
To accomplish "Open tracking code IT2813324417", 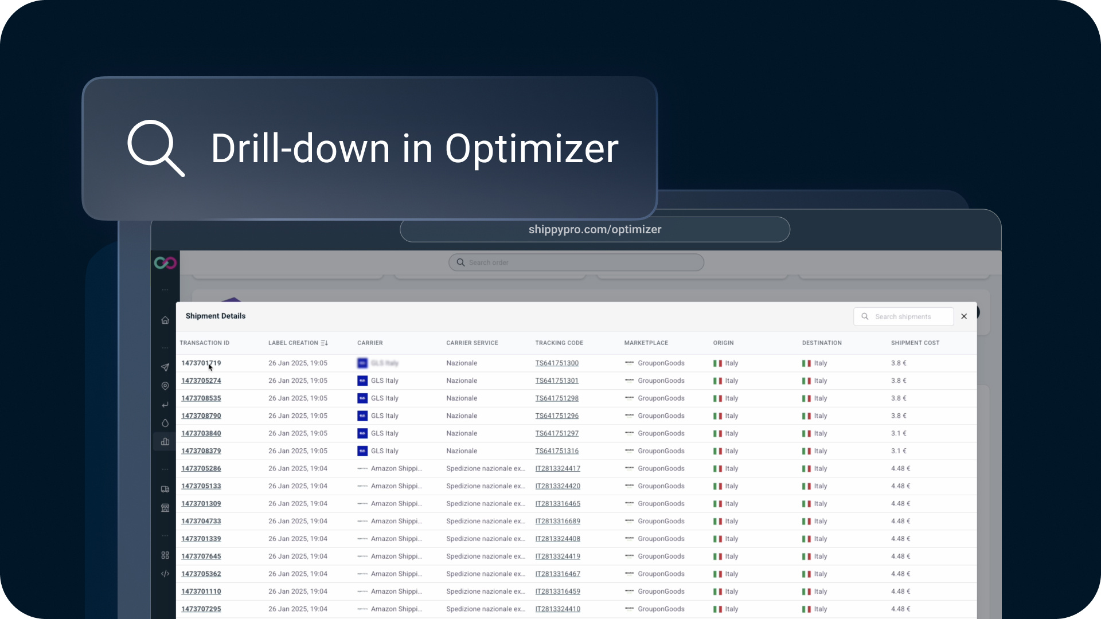I will point(558,469).
